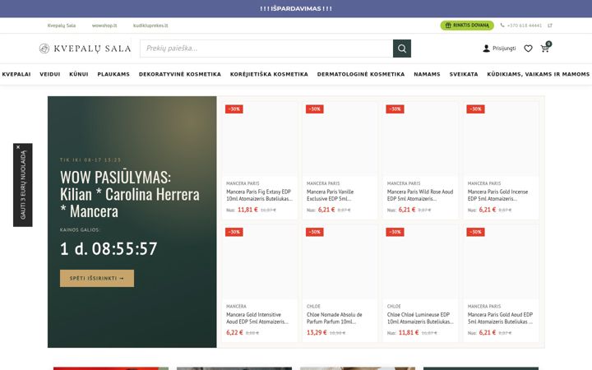Click the -30% badge on Chloé Lumineuse
Screen dimensions: 592x370
coord(395,232)
